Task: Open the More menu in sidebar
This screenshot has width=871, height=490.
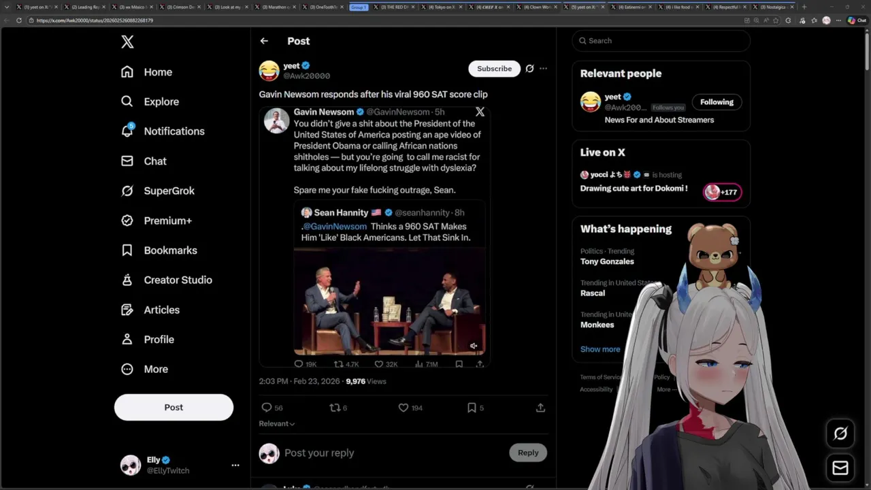Action: pos(144,369)
